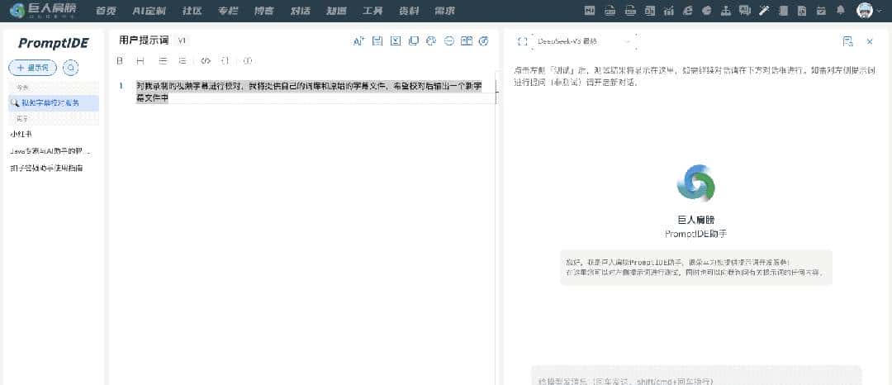Open the 工具 nav item
892x385 pixels.
click(x=372, y=10)
